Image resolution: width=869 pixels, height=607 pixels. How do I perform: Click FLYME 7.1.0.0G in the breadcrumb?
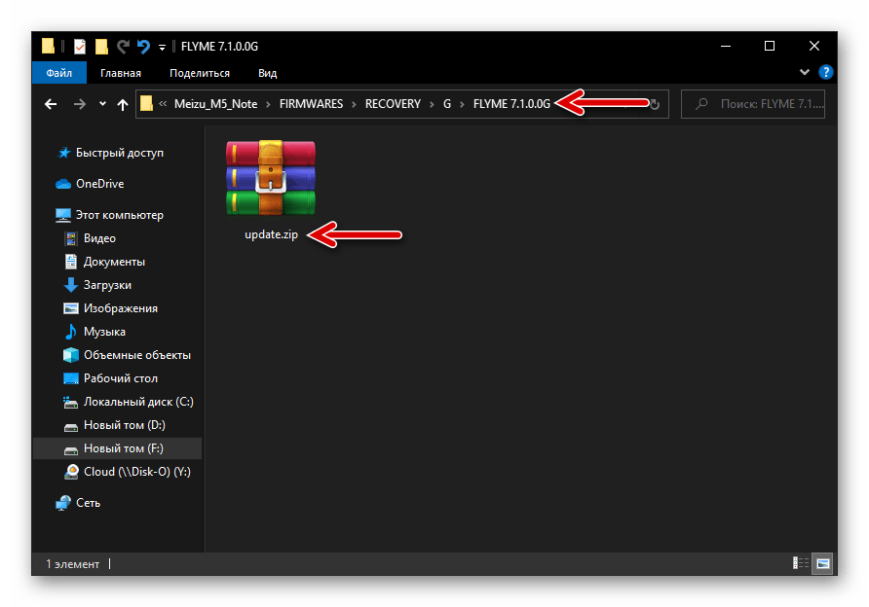point(511,104)
